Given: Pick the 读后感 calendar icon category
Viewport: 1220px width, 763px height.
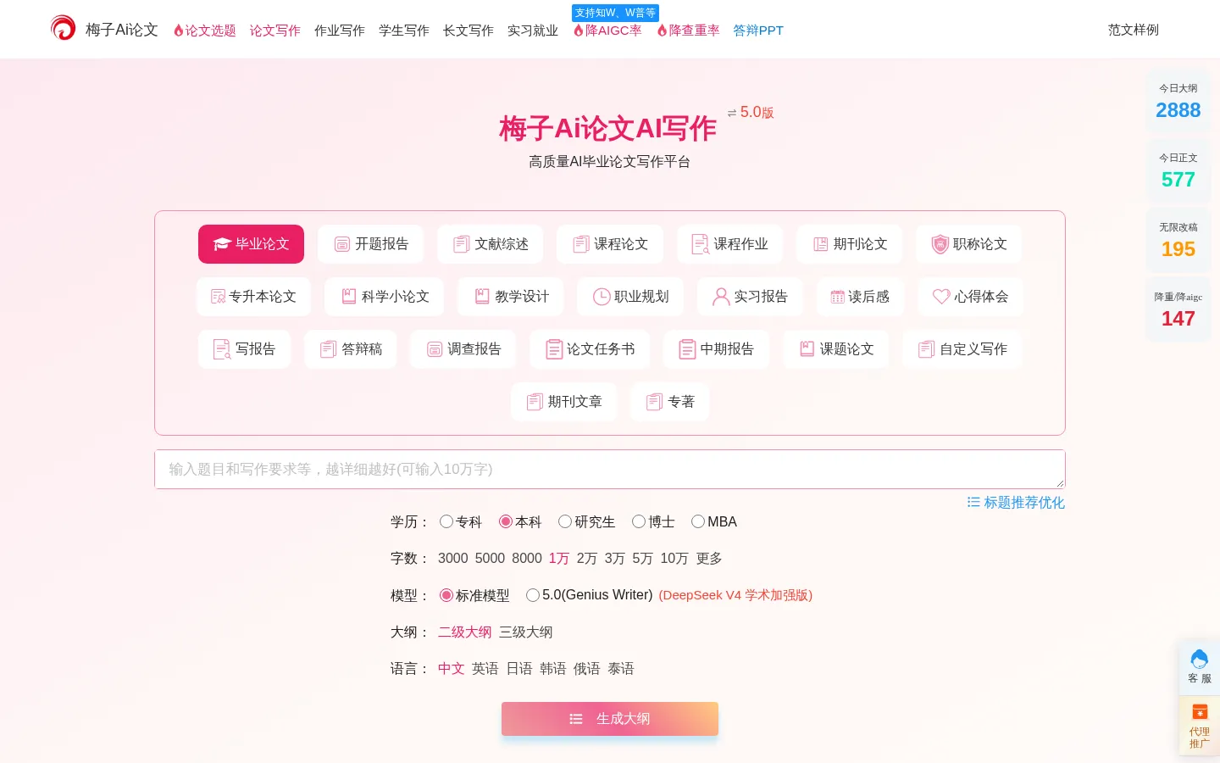Looking at the screenshot, I should 859,297.
